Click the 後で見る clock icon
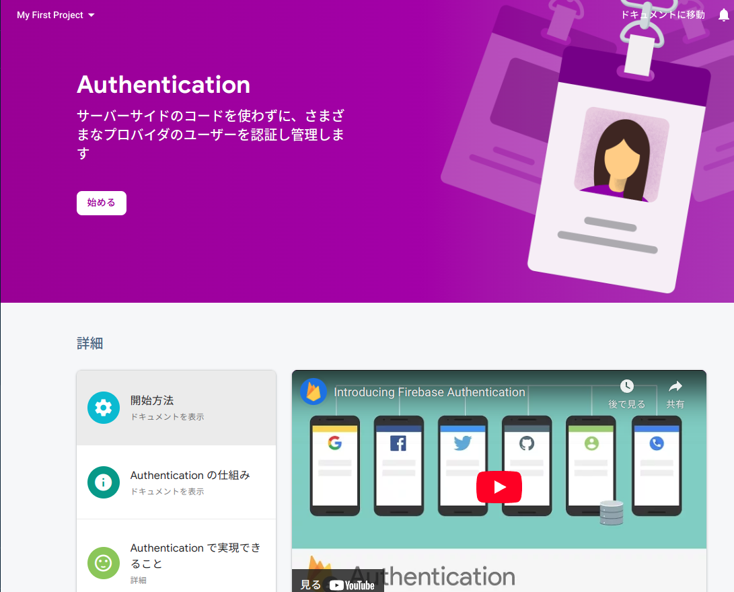 coord(627,386)
